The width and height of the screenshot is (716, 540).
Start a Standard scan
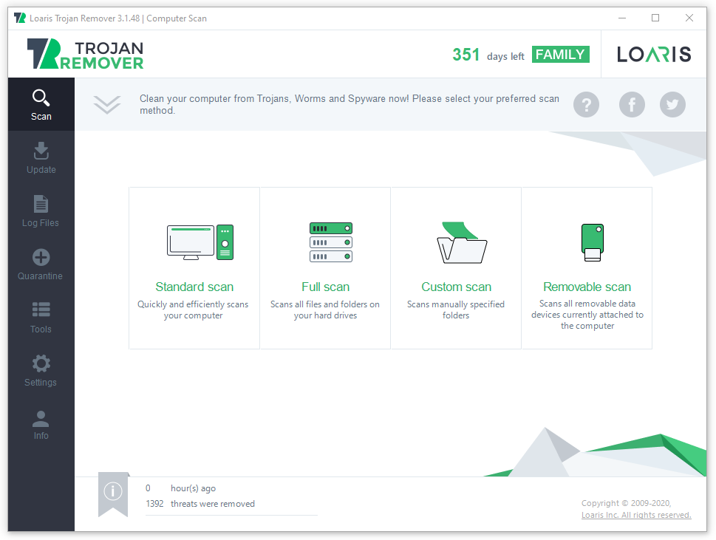(x=194, y=267)
